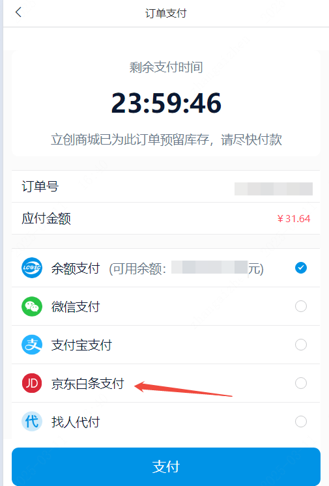Image resolution: width=329 pixels, height=486 pixels.
Task: Click the 23:59:46 countdown timer
Action: [166, 103]
